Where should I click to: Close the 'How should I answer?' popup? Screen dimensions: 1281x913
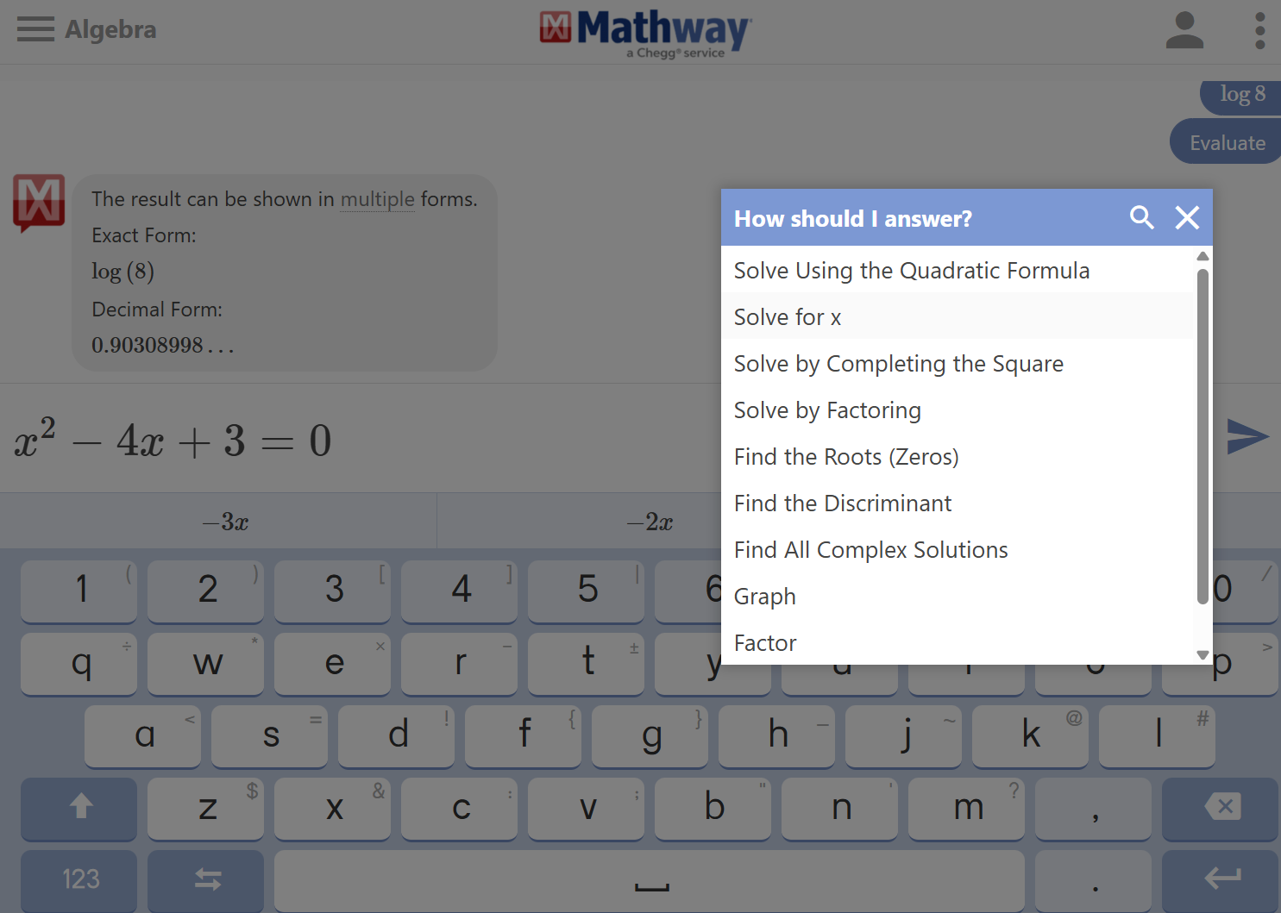coord(1187,217)
